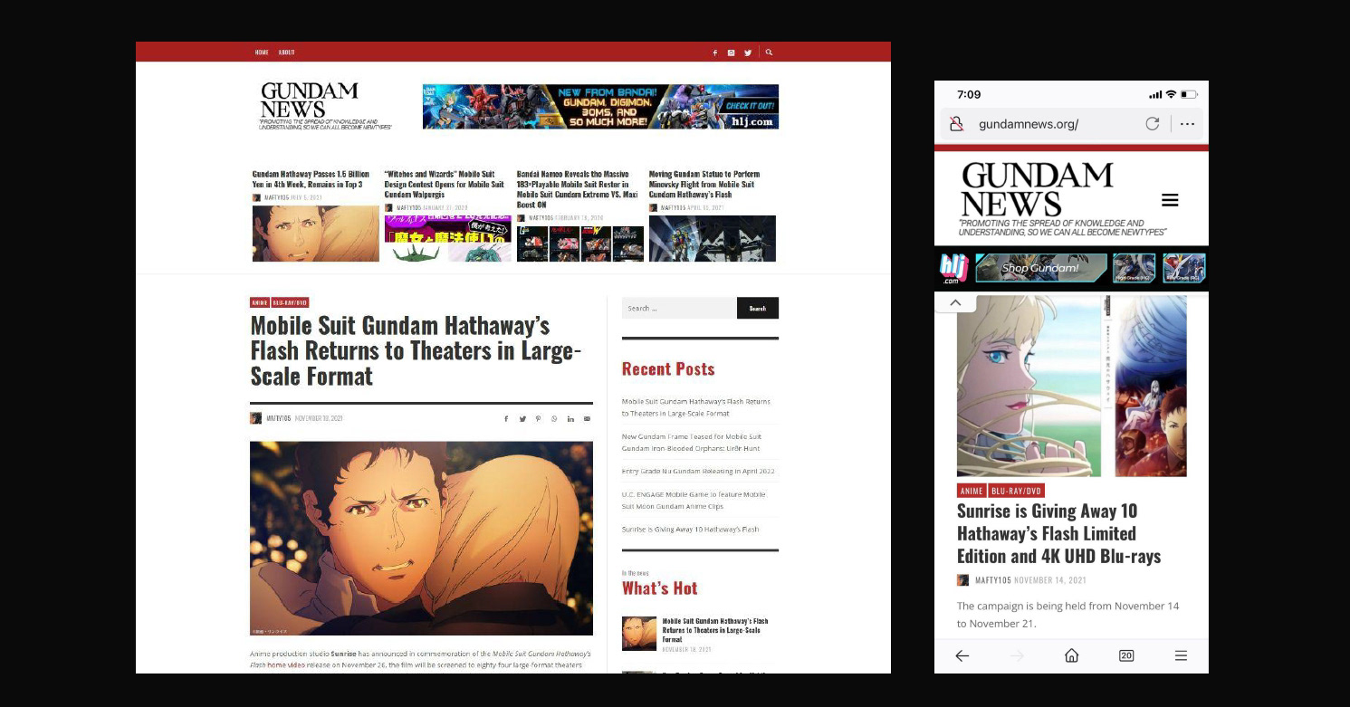Collapse the mobile ad banner with the chevron
This screenshot has height=707, width=1350.
[x=955, y=303]
